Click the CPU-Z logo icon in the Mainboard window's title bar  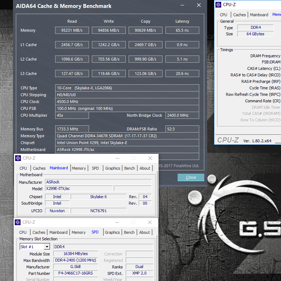click(18, 158)
